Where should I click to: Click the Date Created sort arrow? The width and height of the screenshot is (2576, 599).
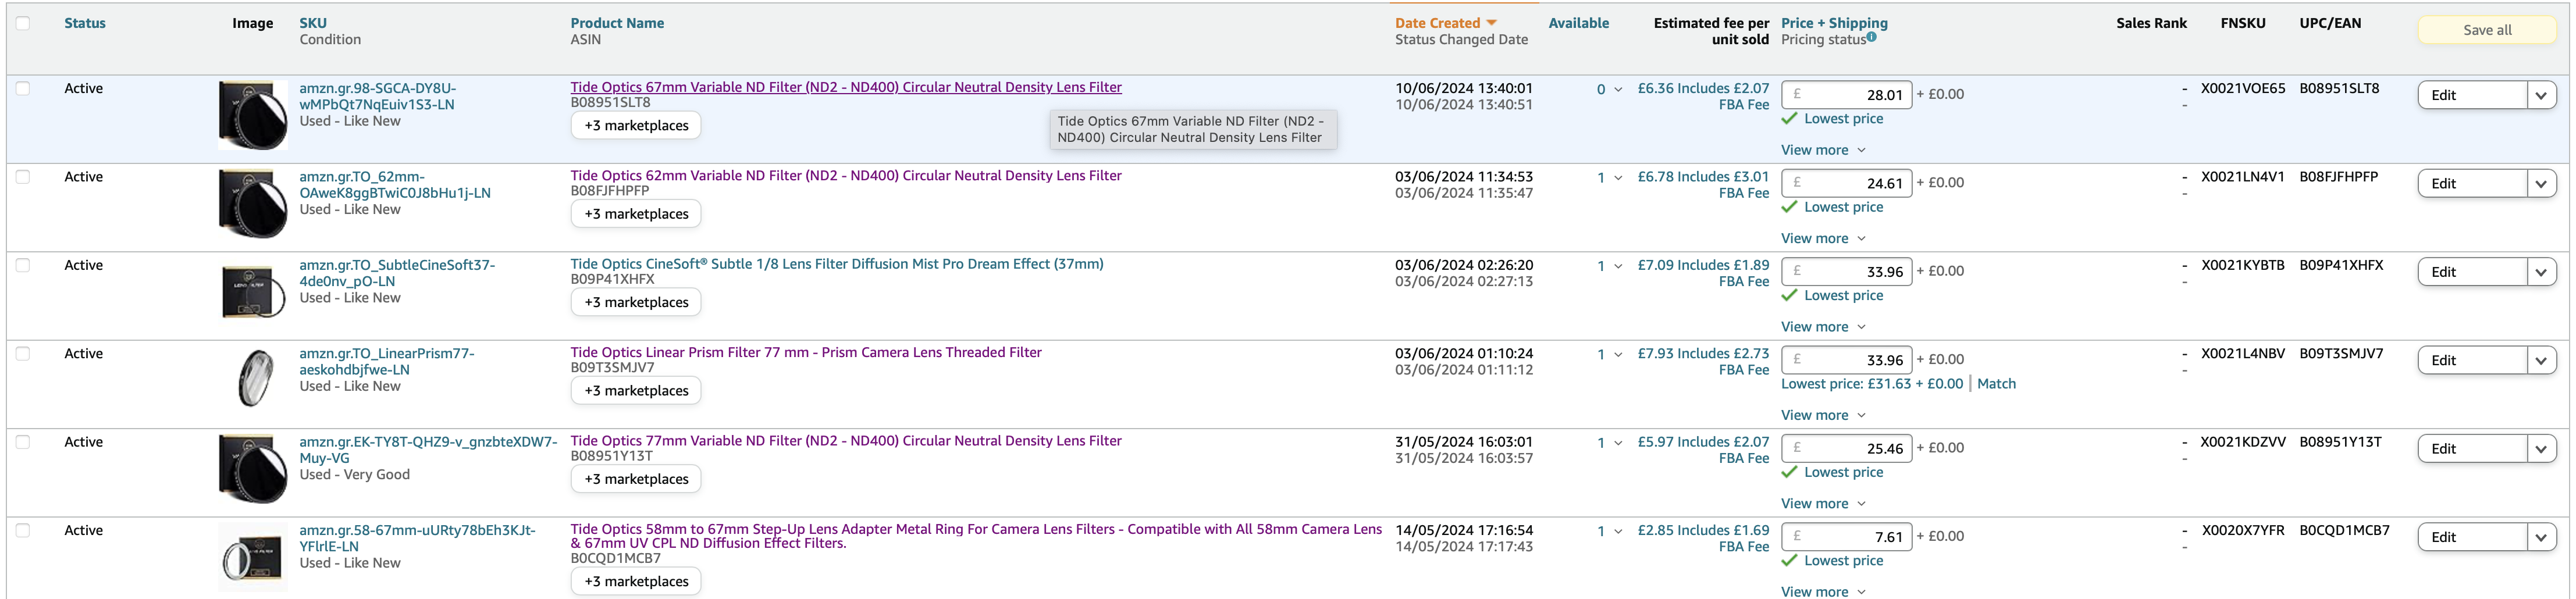point(1491,23)
